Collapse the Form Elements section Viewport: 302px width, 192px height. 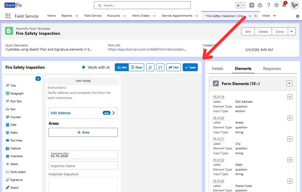[290, 84]
